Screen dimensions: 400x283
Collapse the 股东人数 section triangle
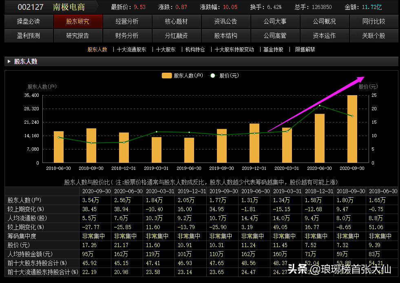(9, 61)
